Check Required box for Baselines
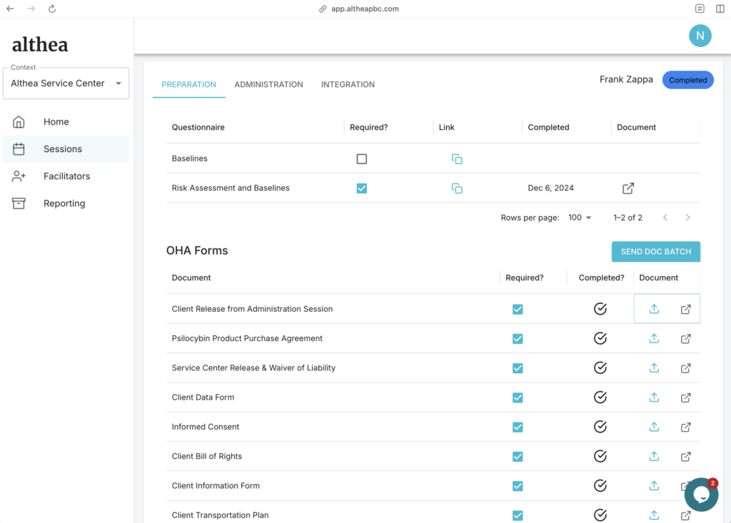The image size is (731, 523). coord(362,159)
